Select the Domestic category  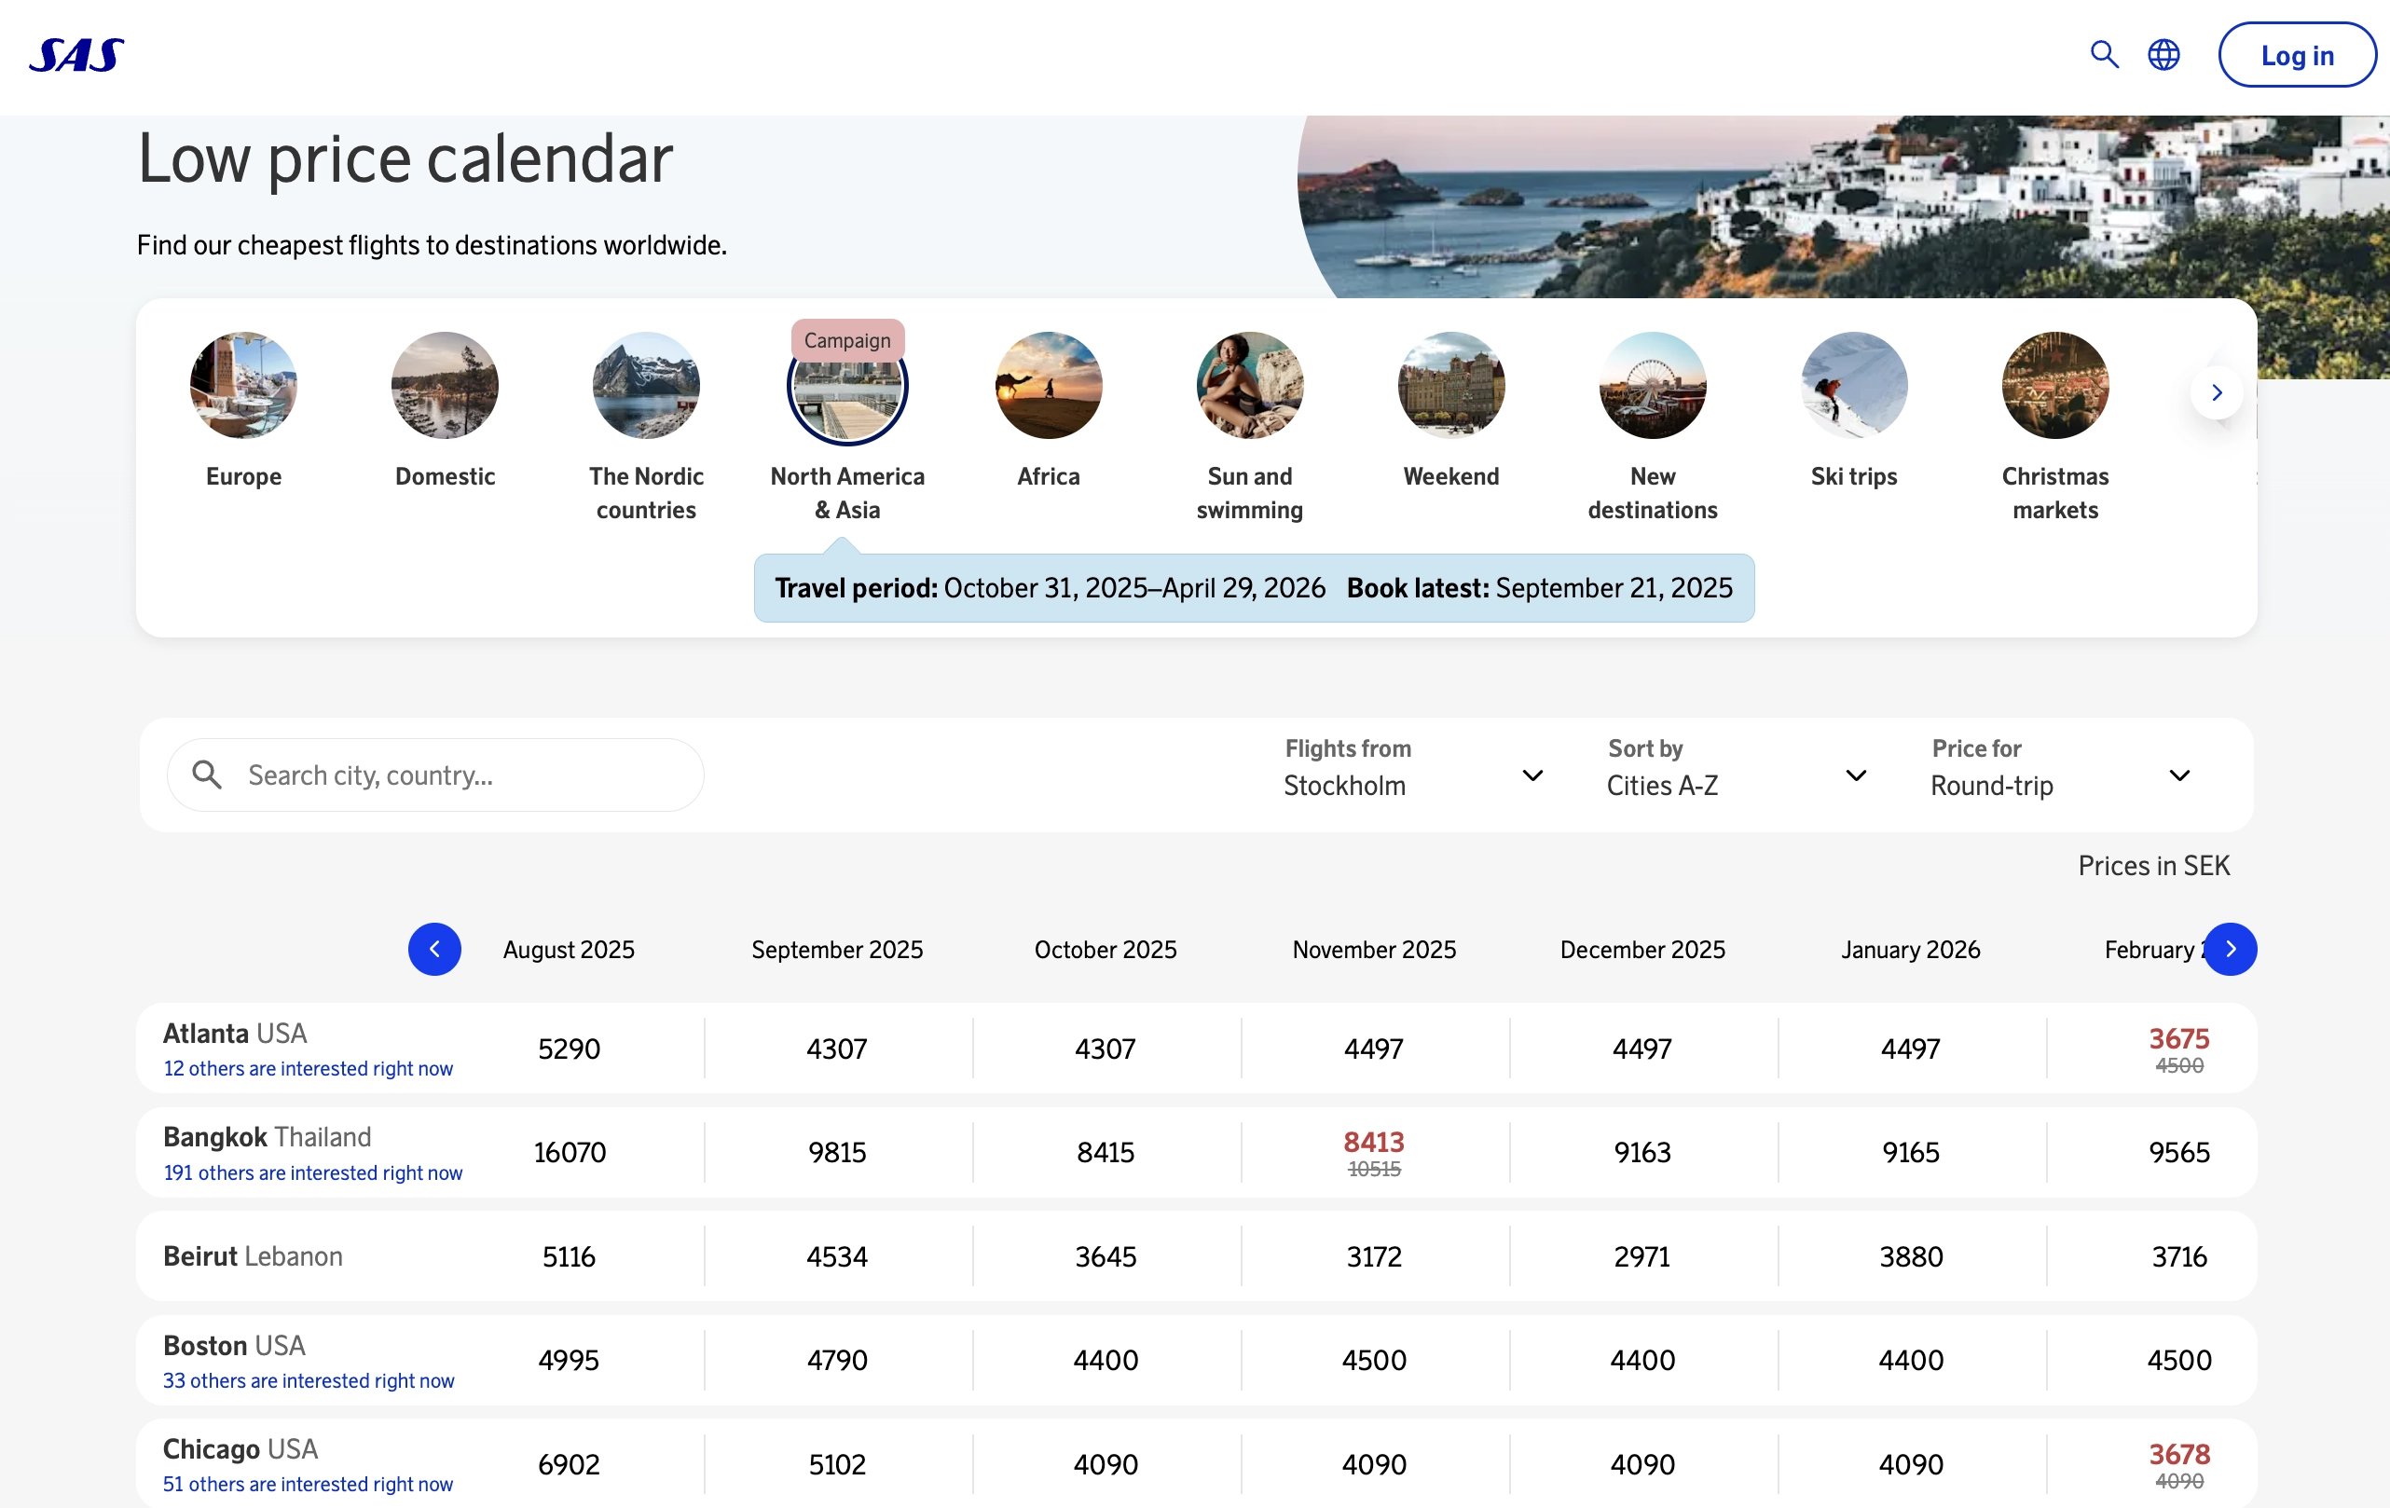coord(445,385)
